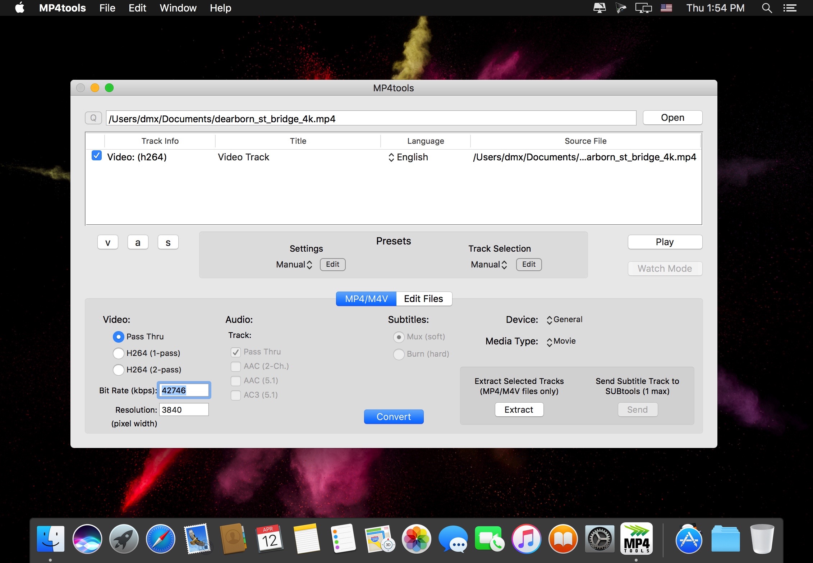Image resolution: width=813 pixels, height=563 pixels.
Task: Open the blue folder stack in dock
Action: click(x=725, y=539)
